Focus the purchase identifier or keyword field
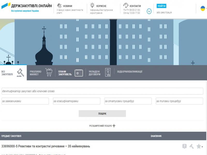The width and height of the screenshot is (207, 155). coord(102,91)
